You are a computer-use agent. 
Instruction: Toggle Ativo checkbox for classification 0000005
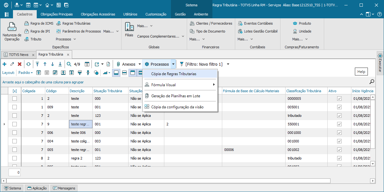[x=339, y=99]
